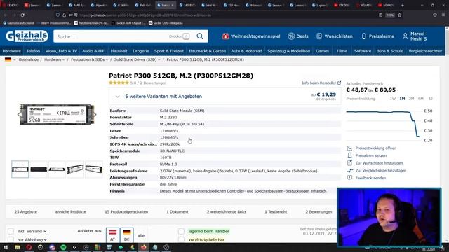
Task: Show previous product image arrow
Action: click(x=20, y=115)
